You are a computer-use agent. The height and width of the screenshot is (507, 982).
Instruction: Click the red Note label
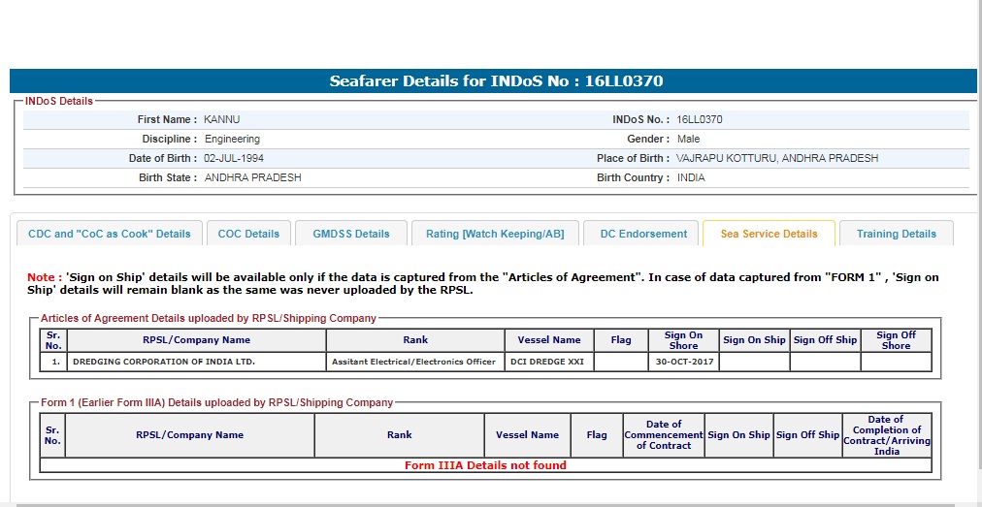(45, 277)
